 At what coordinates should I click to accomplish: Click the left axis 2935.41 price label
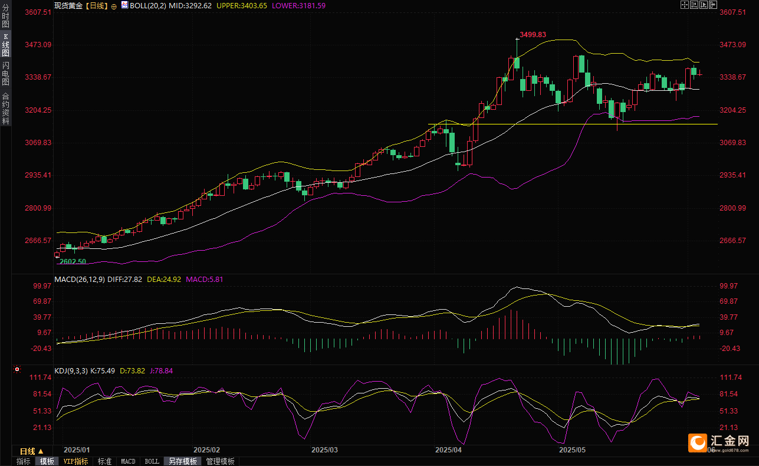pyautogui.click(x=39, y=175)
